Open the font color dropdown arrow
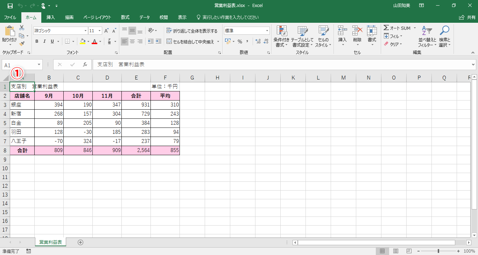This screenshot has width=478, height=255. pos(100,41)
